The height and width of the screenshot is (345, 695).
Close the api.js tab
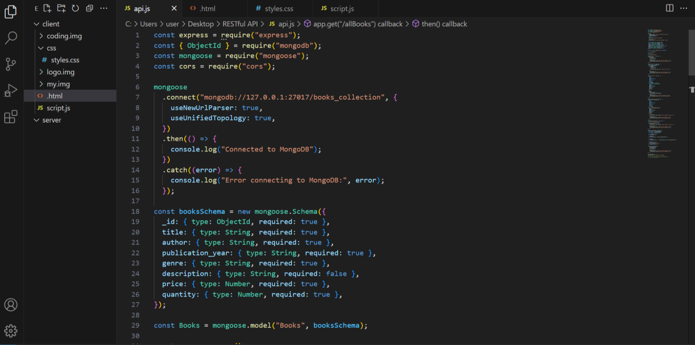(x=174, y=8)
